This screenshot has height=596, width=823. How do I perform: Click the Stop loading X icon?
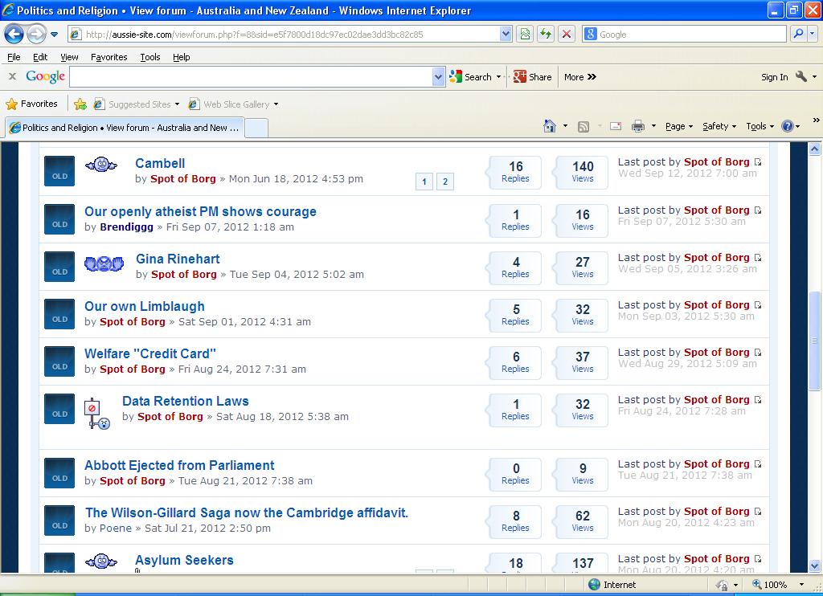click(567, 34)
